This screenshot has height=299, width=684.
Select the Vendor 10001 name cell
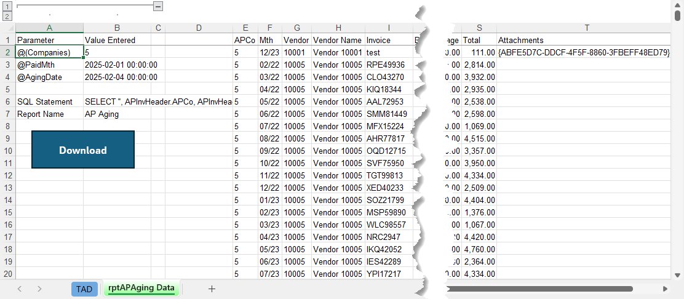click(x=338, y=52)
